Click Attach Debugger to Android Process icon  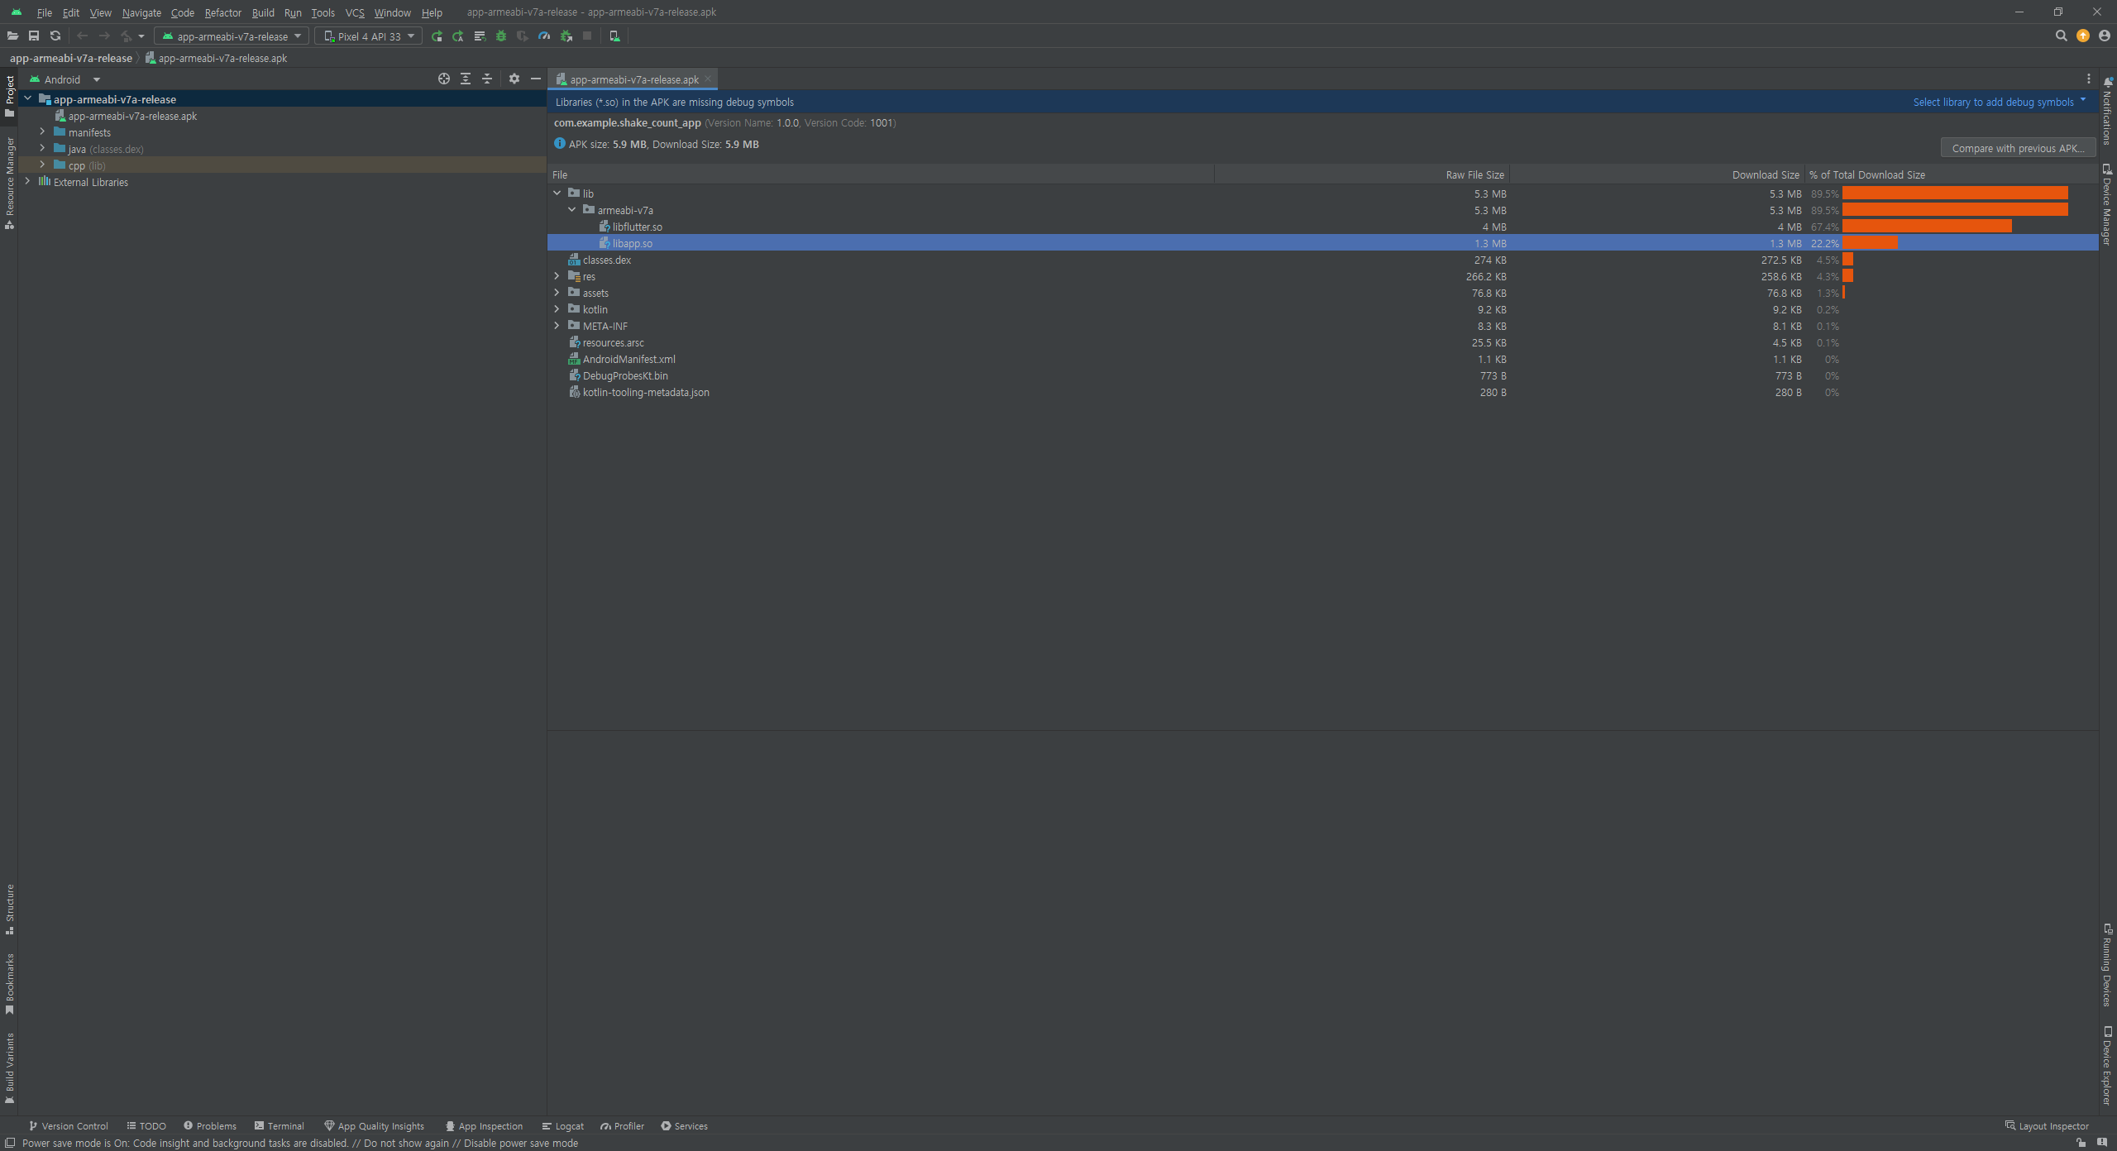566,36
